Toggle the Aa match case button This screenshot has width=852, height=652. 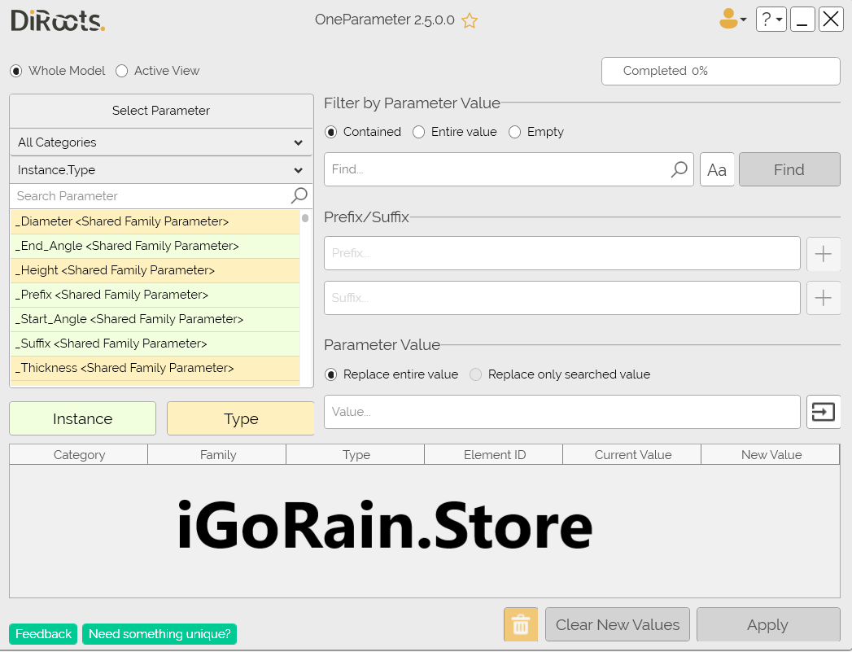717,170
